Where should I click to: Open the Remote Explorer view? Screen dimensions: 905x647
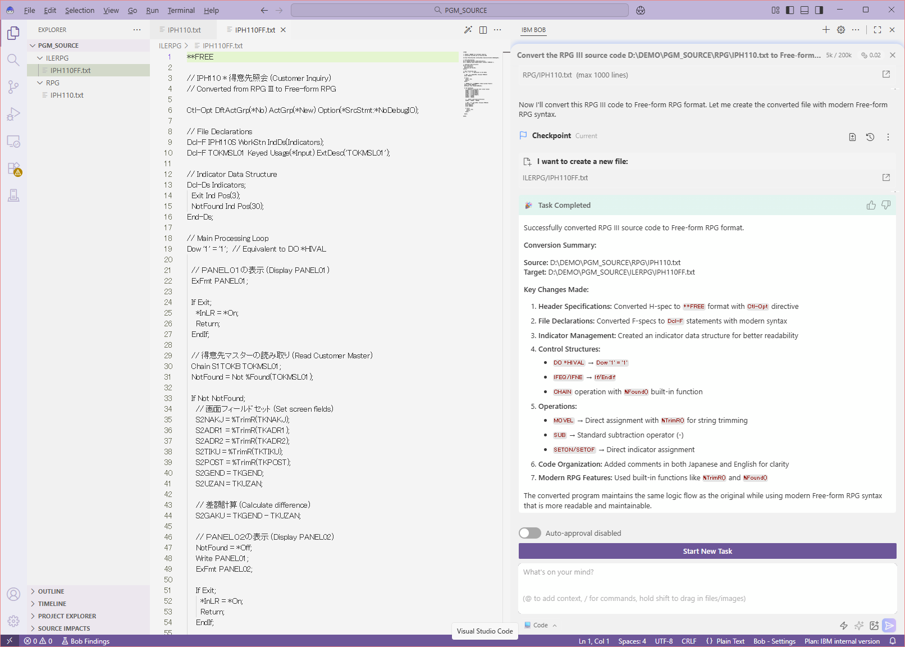[13, 141]
